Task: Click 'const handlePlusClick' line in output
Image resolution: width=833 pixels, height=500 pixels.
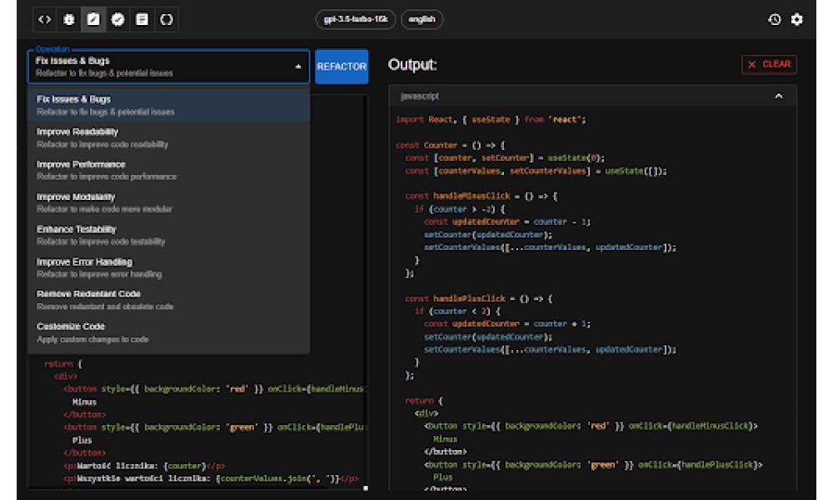Action: click(479, 298)
